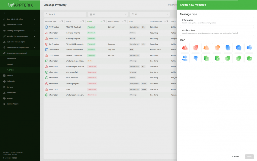Click the Name column filter funnel
257x161 pixels.
click(83, 21)
